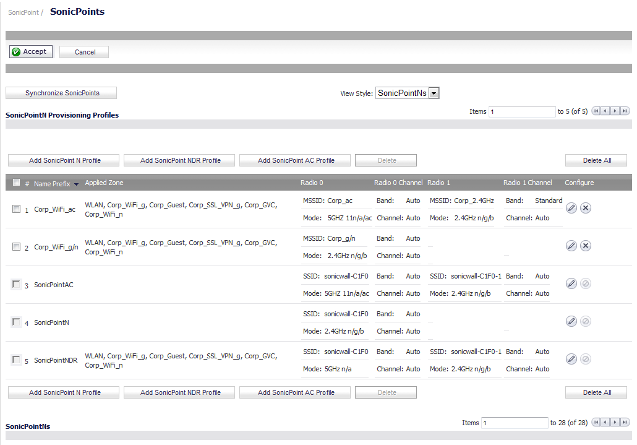Click the Radio 0 column header

[312, 183]
